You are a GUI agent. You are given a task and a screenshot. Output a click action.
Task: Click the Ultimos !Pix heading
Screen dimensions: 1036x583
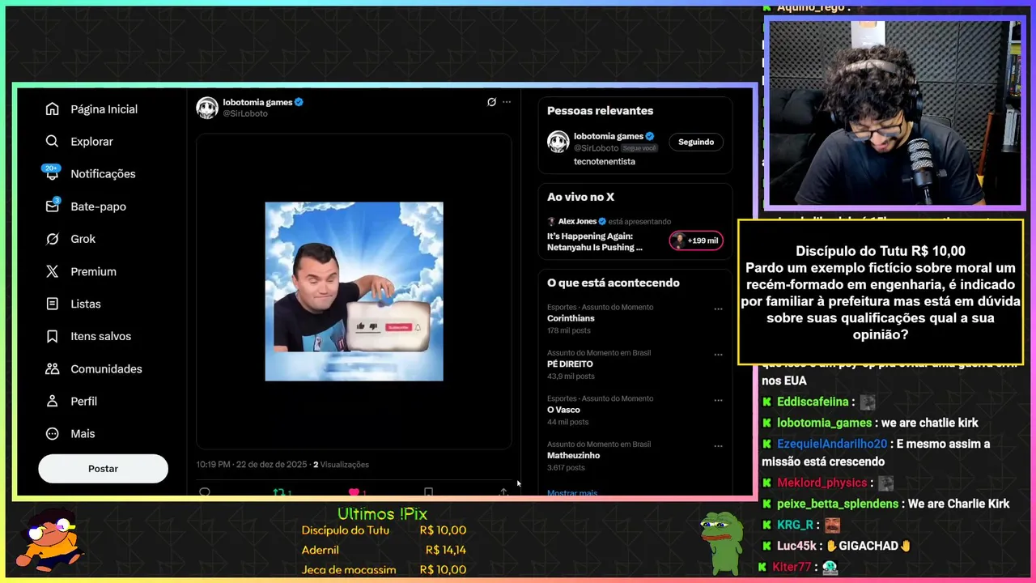tap(382, 514)
